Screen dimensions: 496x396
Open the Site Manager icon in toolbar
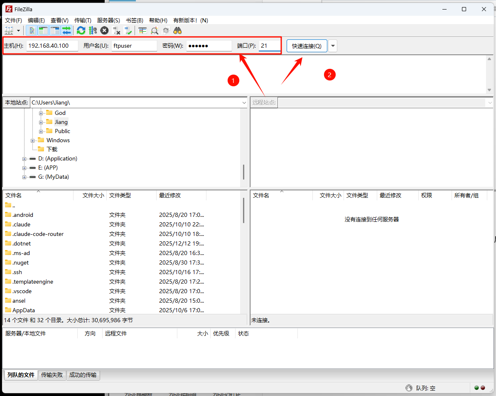9,30
